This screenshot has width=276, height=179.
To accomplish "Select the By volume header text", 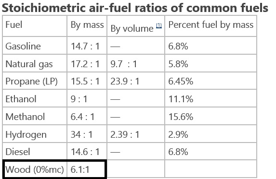I will pyautogui.click(x=132, y=28).
